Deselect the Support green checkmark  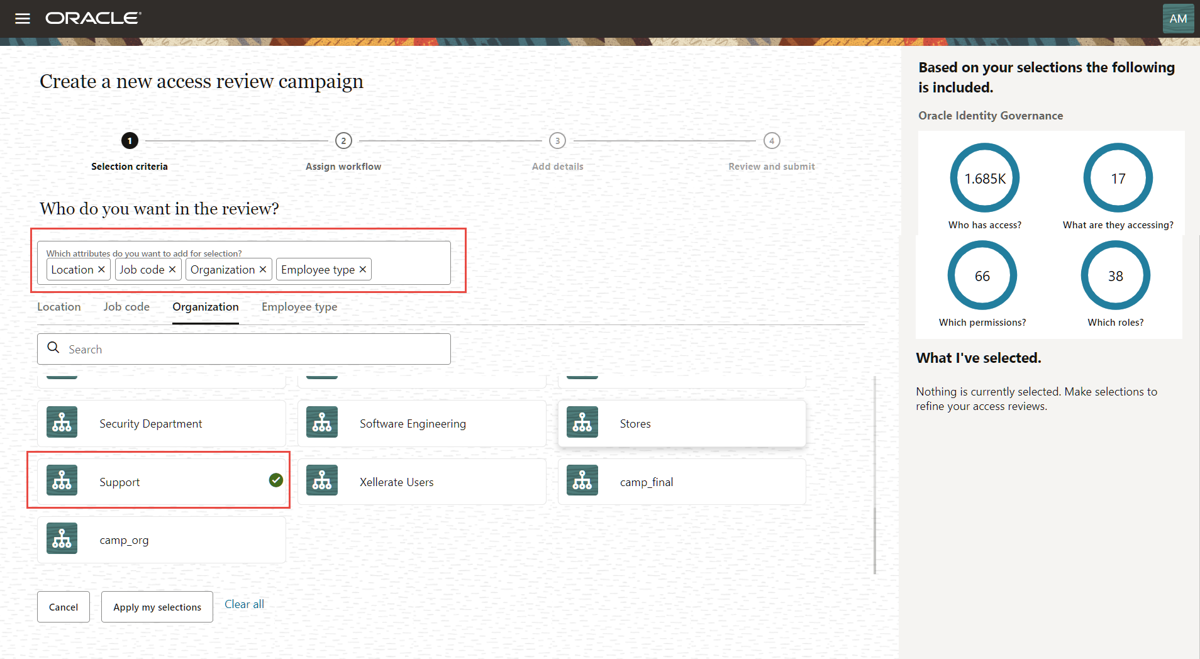(275, 480)
